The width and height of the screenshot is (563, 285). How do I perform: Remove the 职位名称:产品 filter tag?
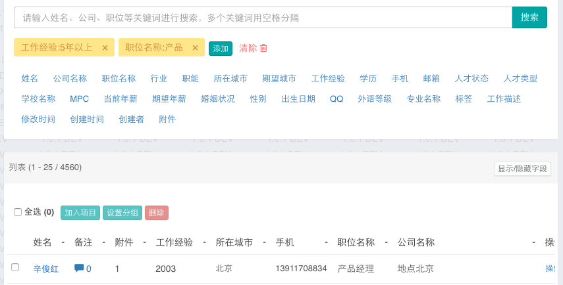(195, 48)
